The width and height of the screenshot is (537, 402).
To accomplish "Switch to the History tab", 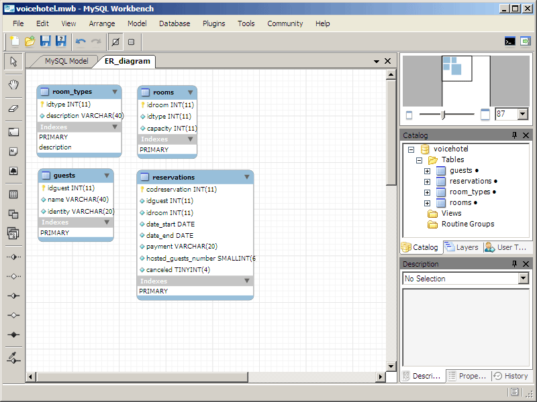I will click(511, 376).
